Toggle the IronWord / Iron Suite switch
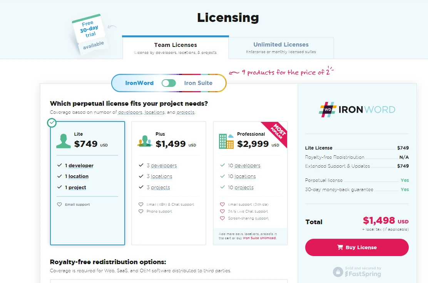Screen dimensions: 428x283 [169, 83]
